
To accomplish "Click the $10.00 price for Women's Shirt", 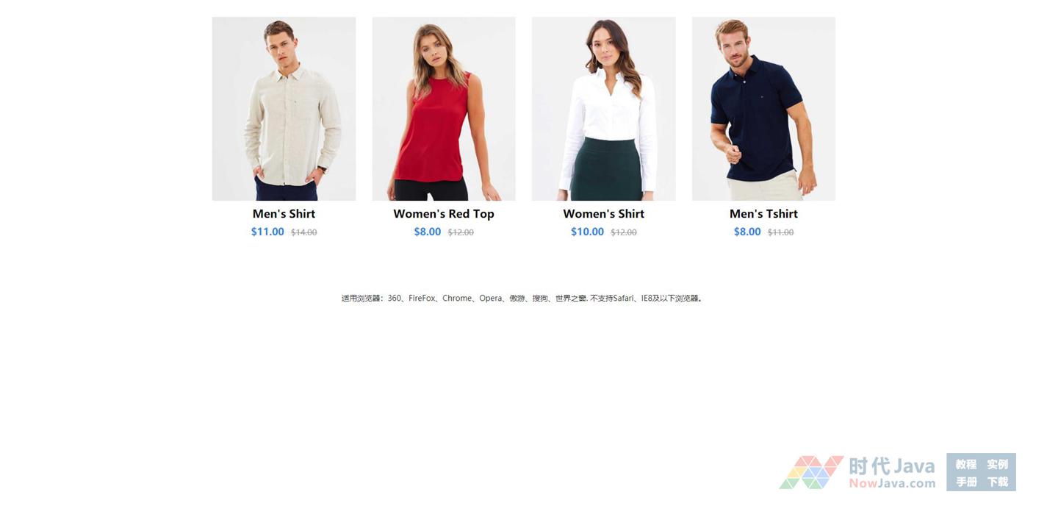I will coord(587,232).
